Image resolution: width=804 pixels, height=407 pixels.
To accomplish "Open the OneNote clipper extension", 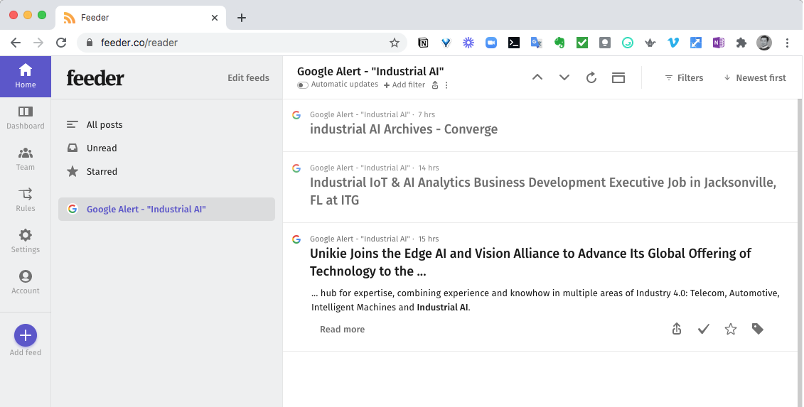I will (x=719, y=43).
